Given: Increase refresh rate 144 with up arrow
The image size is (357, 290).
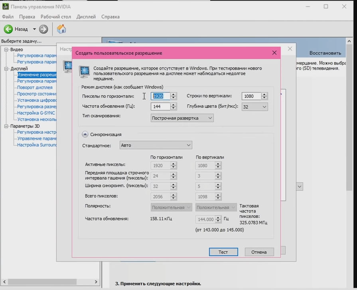Looking at the screenshot, I should [173, 105].
